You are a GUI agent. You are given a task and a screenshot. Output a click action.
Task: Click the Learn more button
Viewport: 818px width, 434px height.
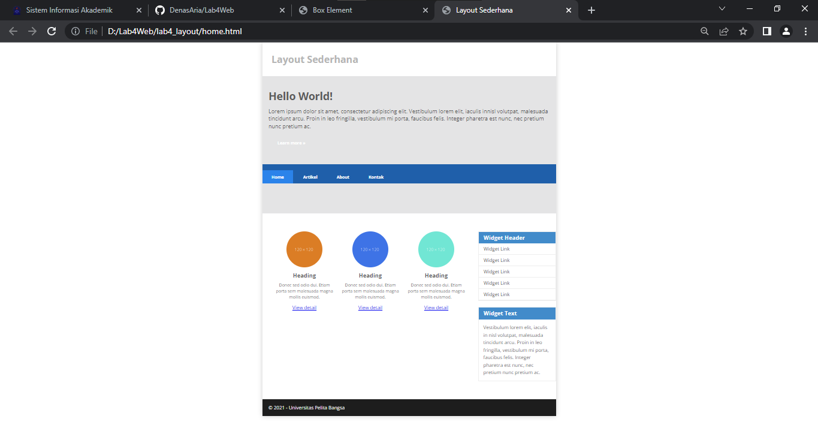[291, 143]
